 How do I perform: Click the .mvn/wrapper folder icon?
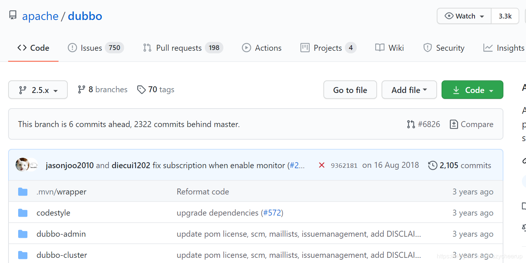[x=23, y=192]
